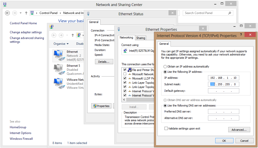Select Networking tab in Ethernet Properties
Viewport: 258px width, 148px height.
[x=126, y=37]
